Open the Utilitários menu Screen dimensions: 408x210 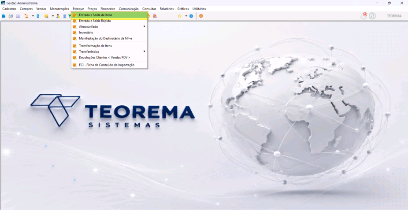tap(199, 9)
